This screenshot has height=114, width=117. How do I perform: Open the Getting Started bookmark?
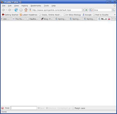point(10,15)
